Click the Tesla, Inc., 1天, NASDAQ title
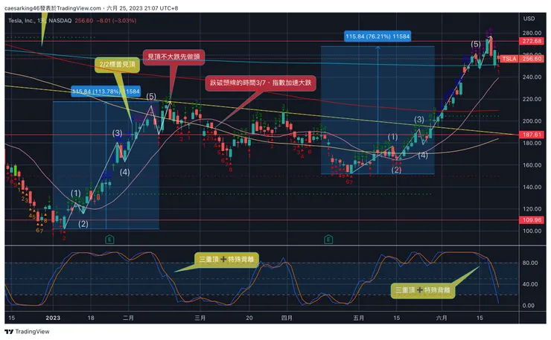551x340 pixels. (x=39, y=21)
